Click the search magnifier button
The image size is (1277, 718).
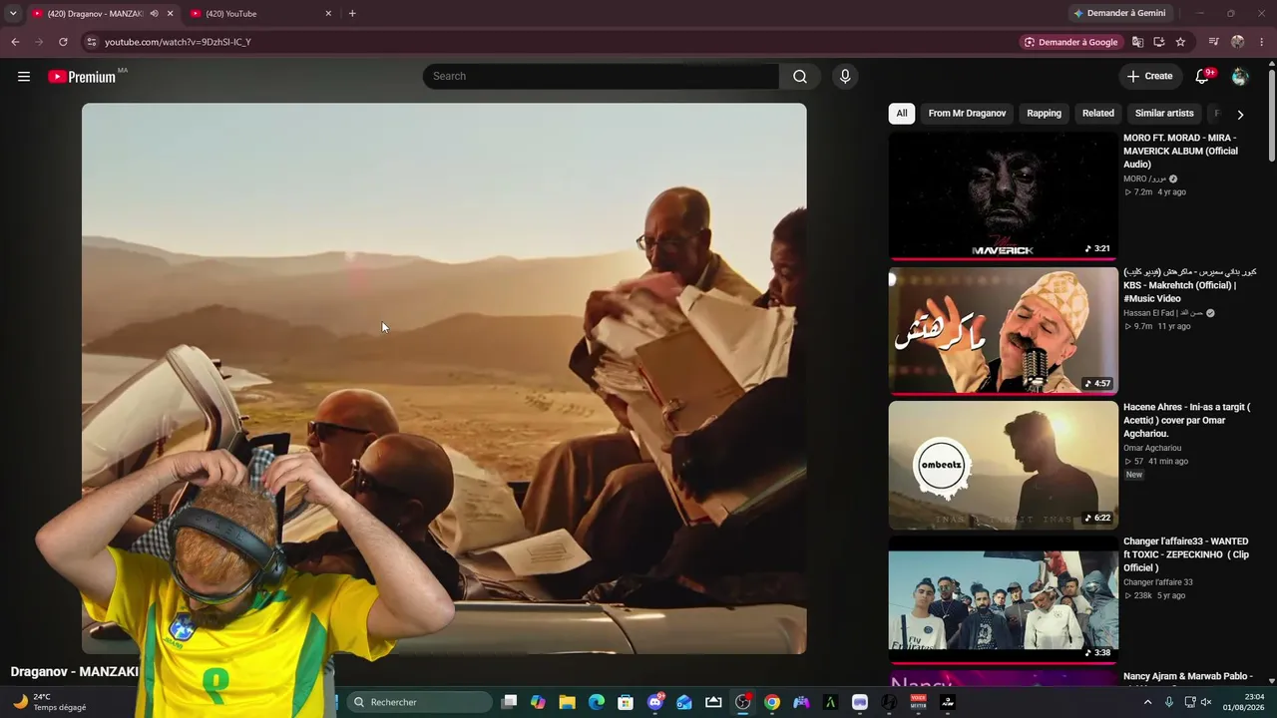pyautogui.click(x=800, y=77)
